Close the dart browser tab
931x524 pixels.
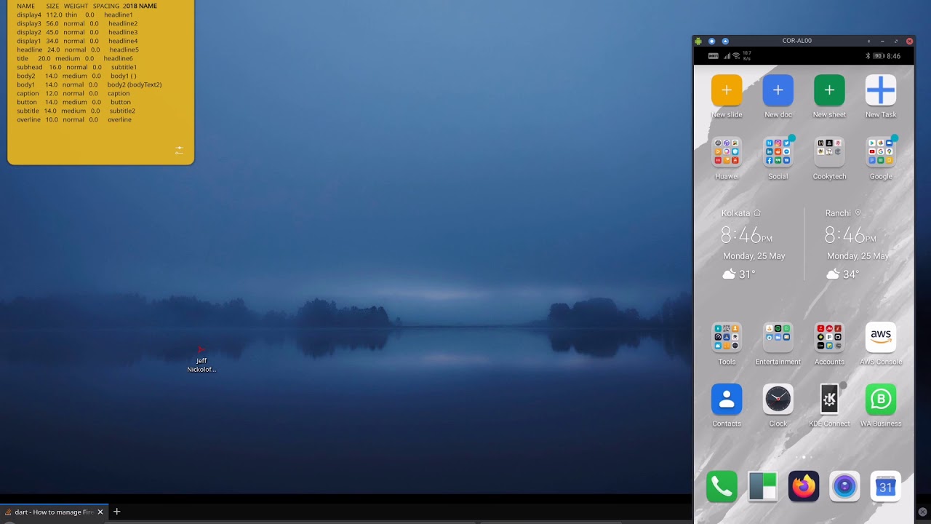tap(100, 512)
